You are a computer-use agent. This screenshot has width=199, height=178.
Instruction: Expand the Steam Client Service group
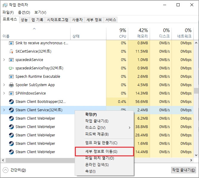4,110
